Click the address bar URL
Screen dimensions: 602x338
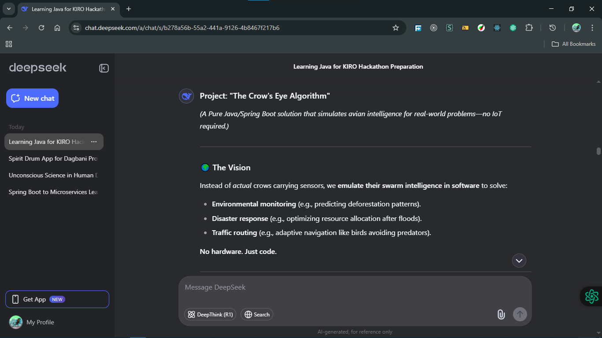[x=182, y=28]
